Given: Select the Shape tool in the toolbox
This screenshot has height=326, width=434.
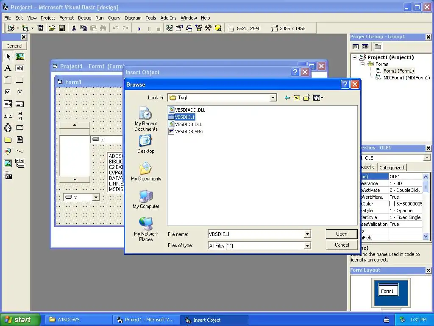Looking at the screenshot, I should [x=8, y=152].
